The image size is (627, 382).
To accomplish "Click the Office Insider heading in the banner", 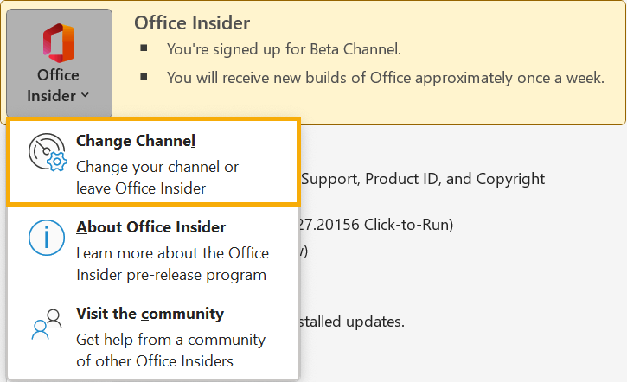I will (x=192, y=23).
